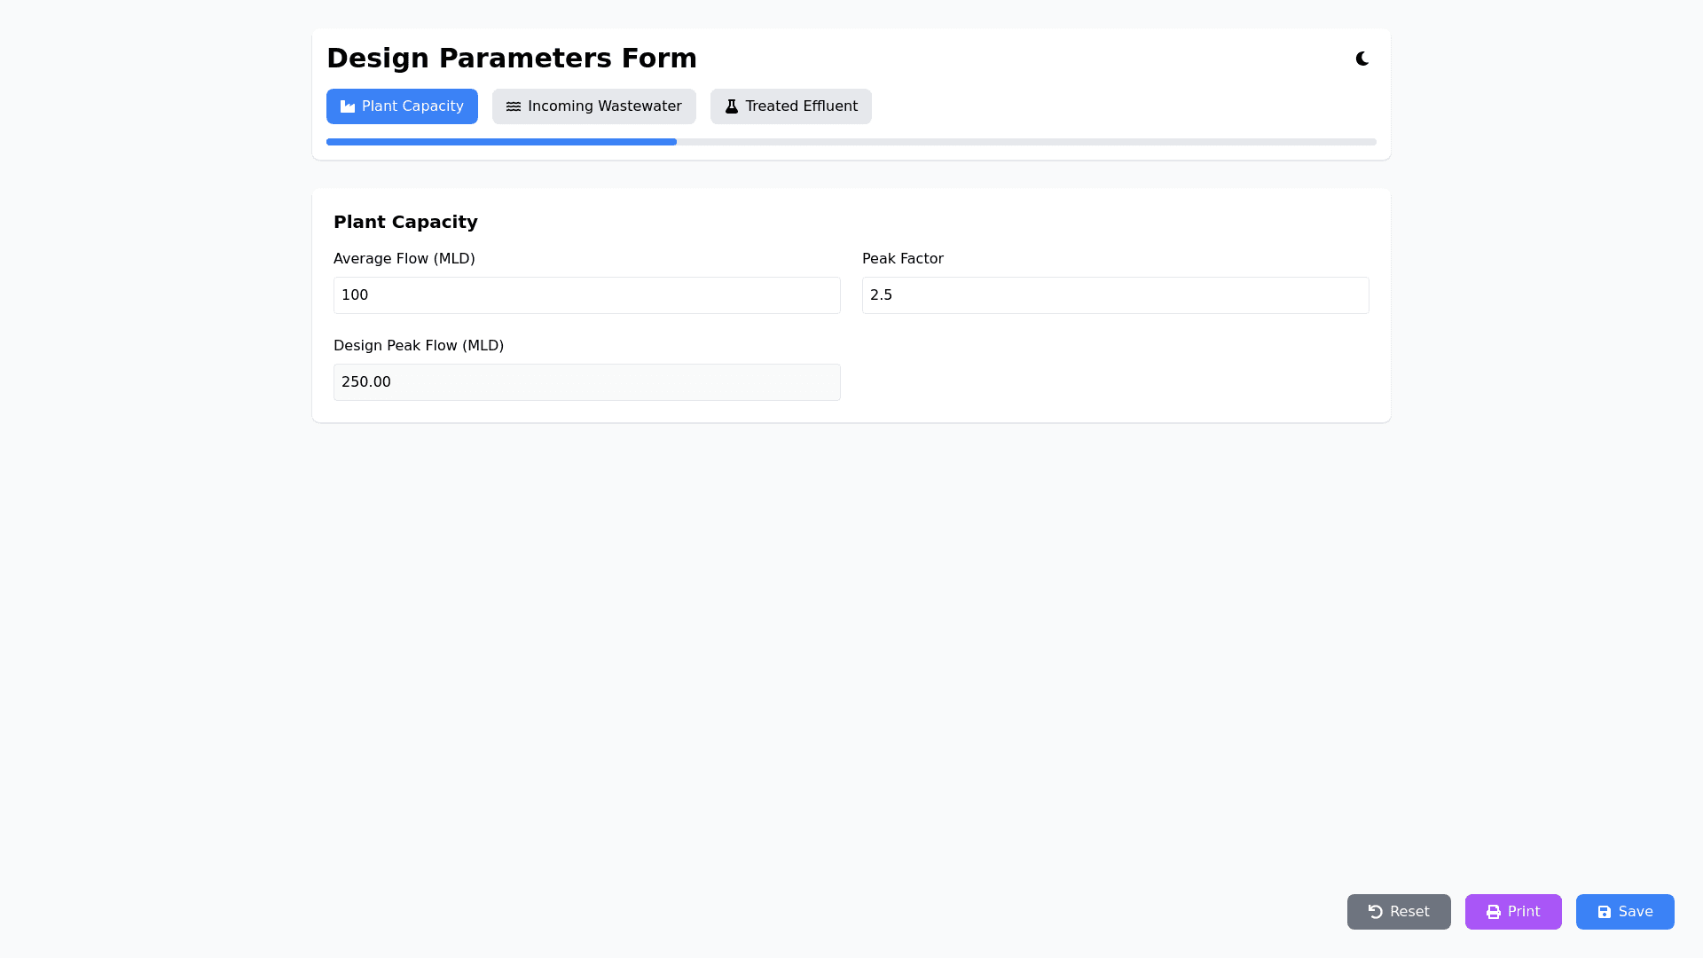Screen dimensions: 1703x958
Task: Click the blue filled progress bar segment
Action: (x=501, y=142)
